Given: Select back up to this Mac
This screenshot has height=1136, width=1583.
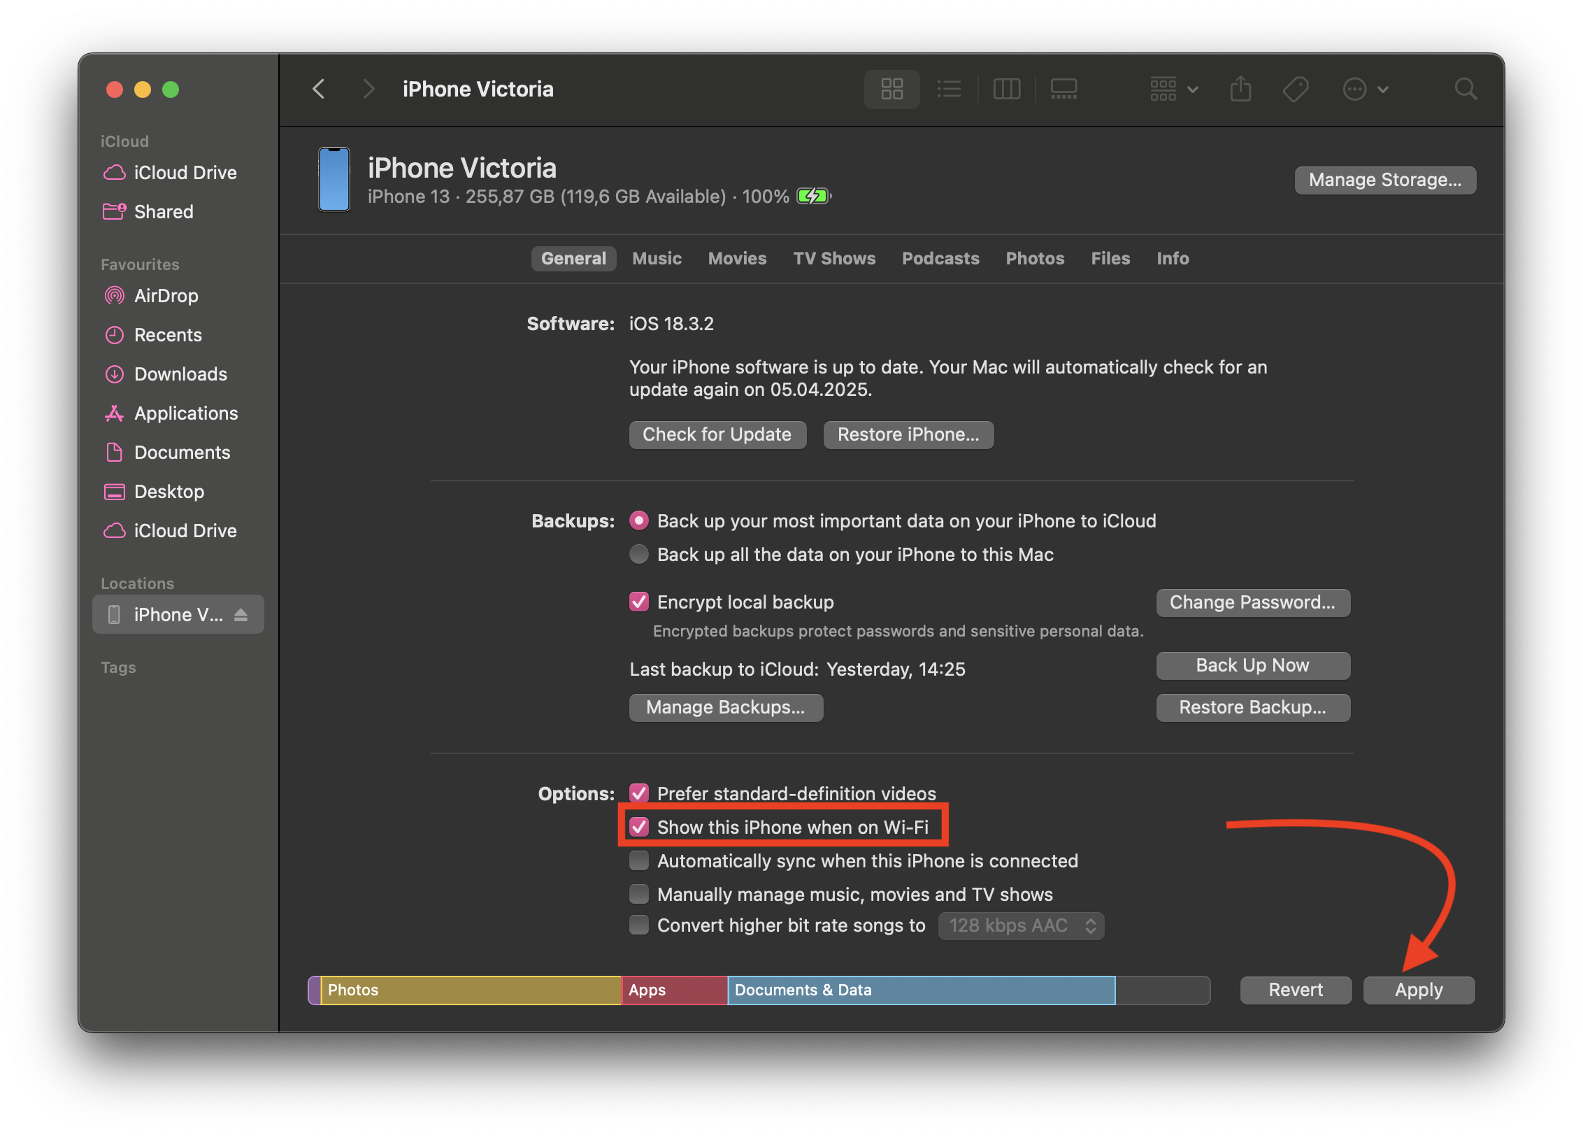Looking at the screenshot, I should click(638, 555).
